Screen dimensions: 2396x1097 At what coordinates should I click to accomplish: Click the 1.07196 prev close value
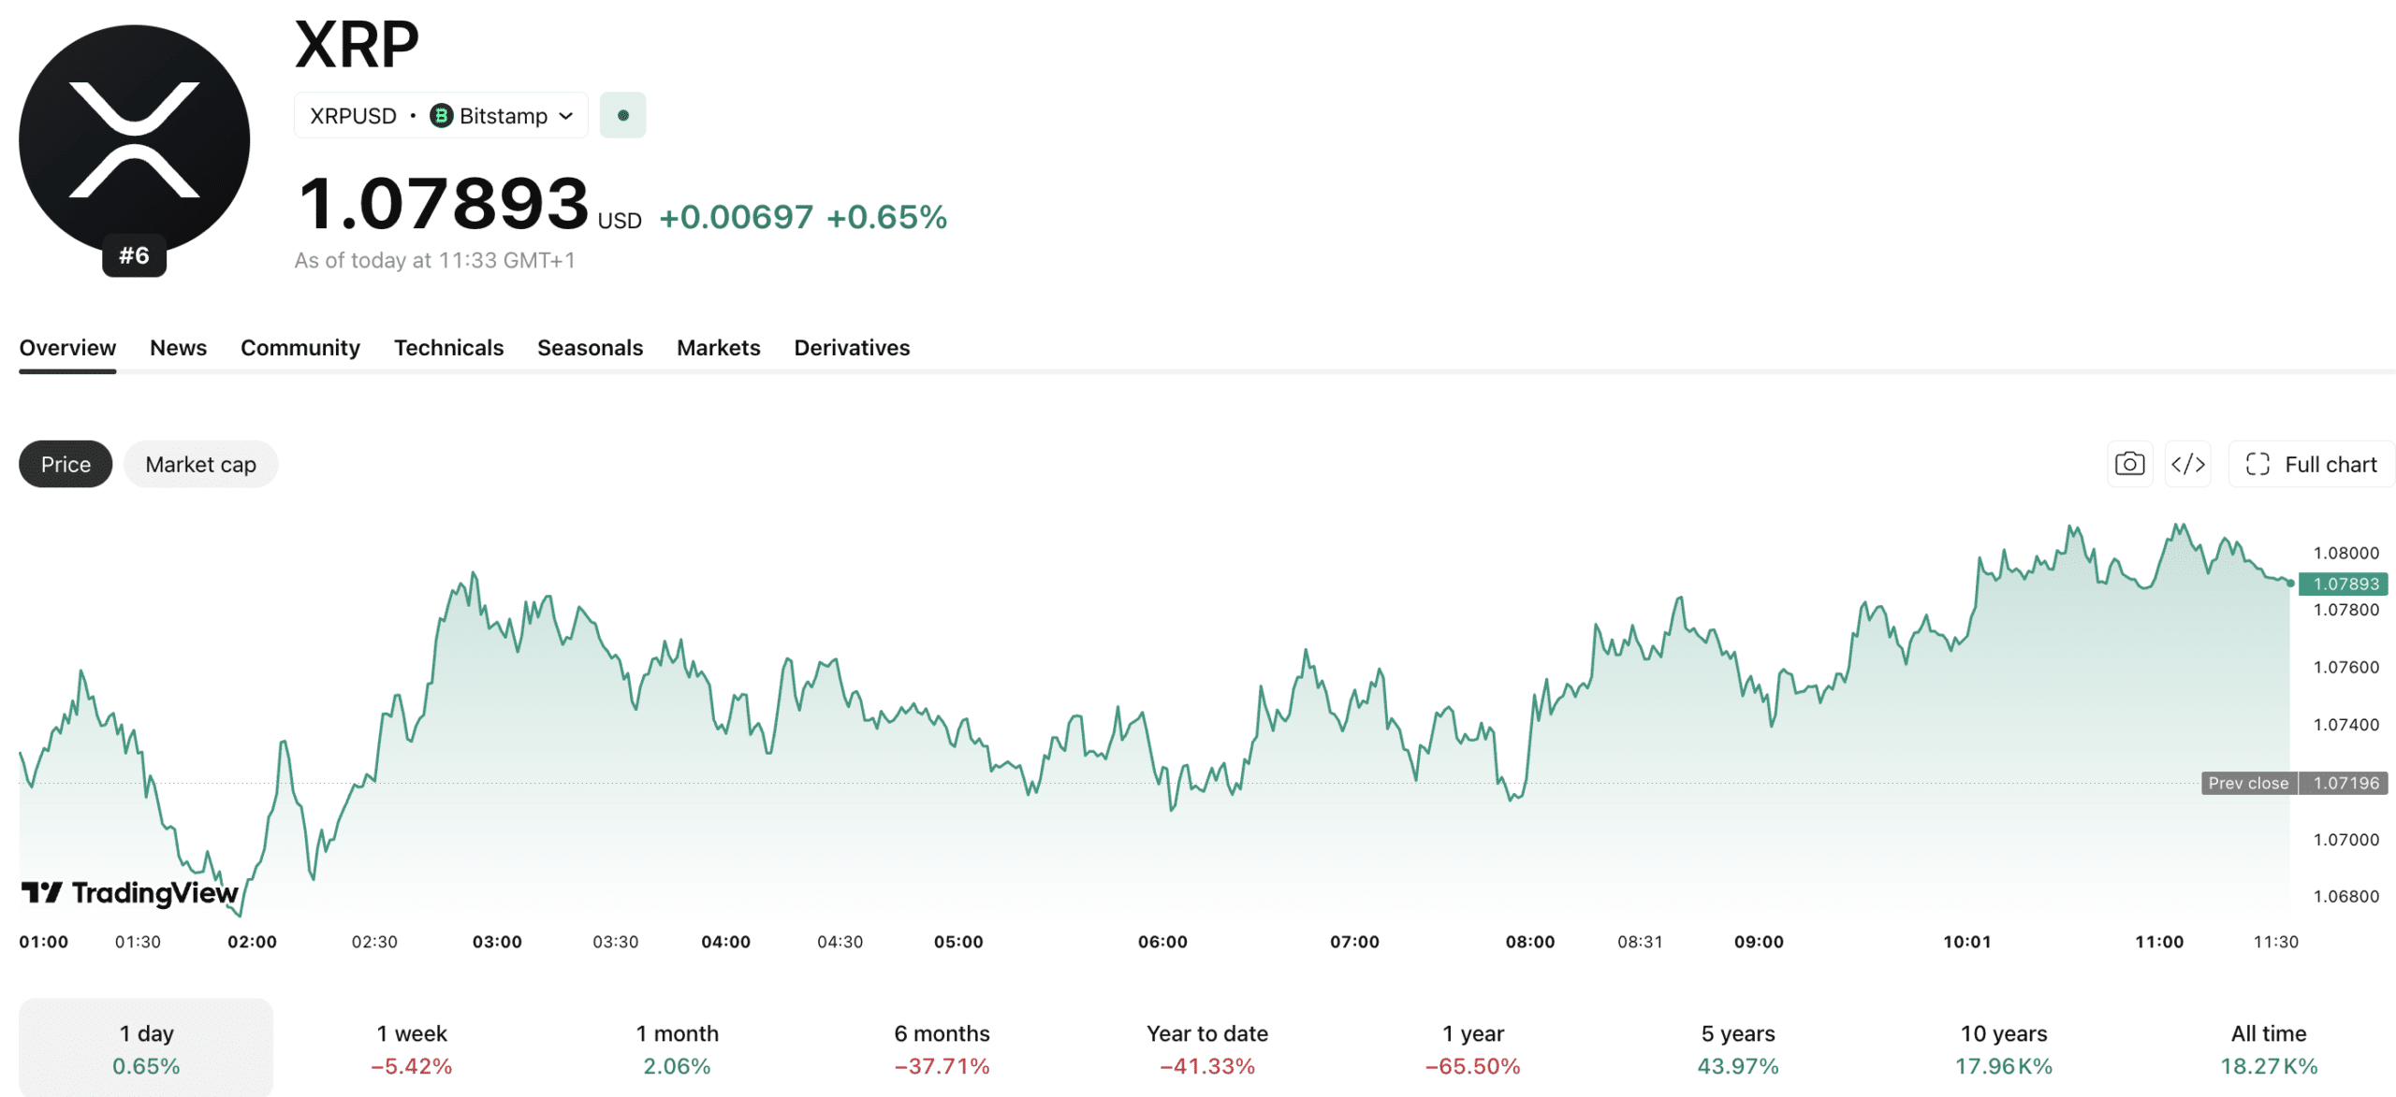click(2345, 783)
